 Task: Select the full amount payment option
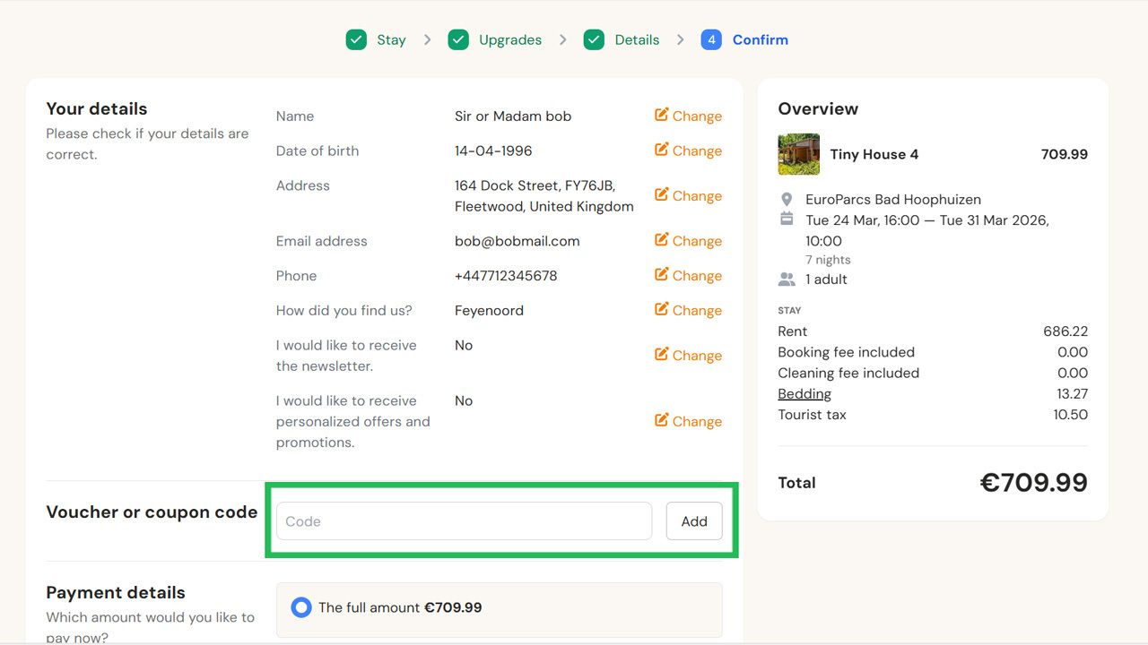pyautogui.click(x=300, y=607)
